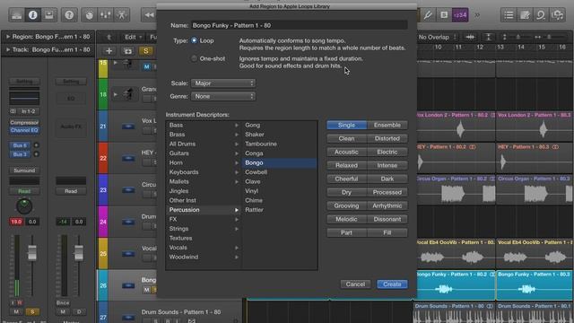Viewport: 574px width, 323px height.
Task: Click the Compressor plug-in slot
Action: coord(24,122)
